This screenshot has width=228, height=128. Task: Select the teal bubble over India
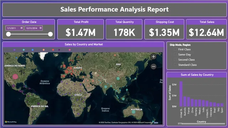click(106, 87)
